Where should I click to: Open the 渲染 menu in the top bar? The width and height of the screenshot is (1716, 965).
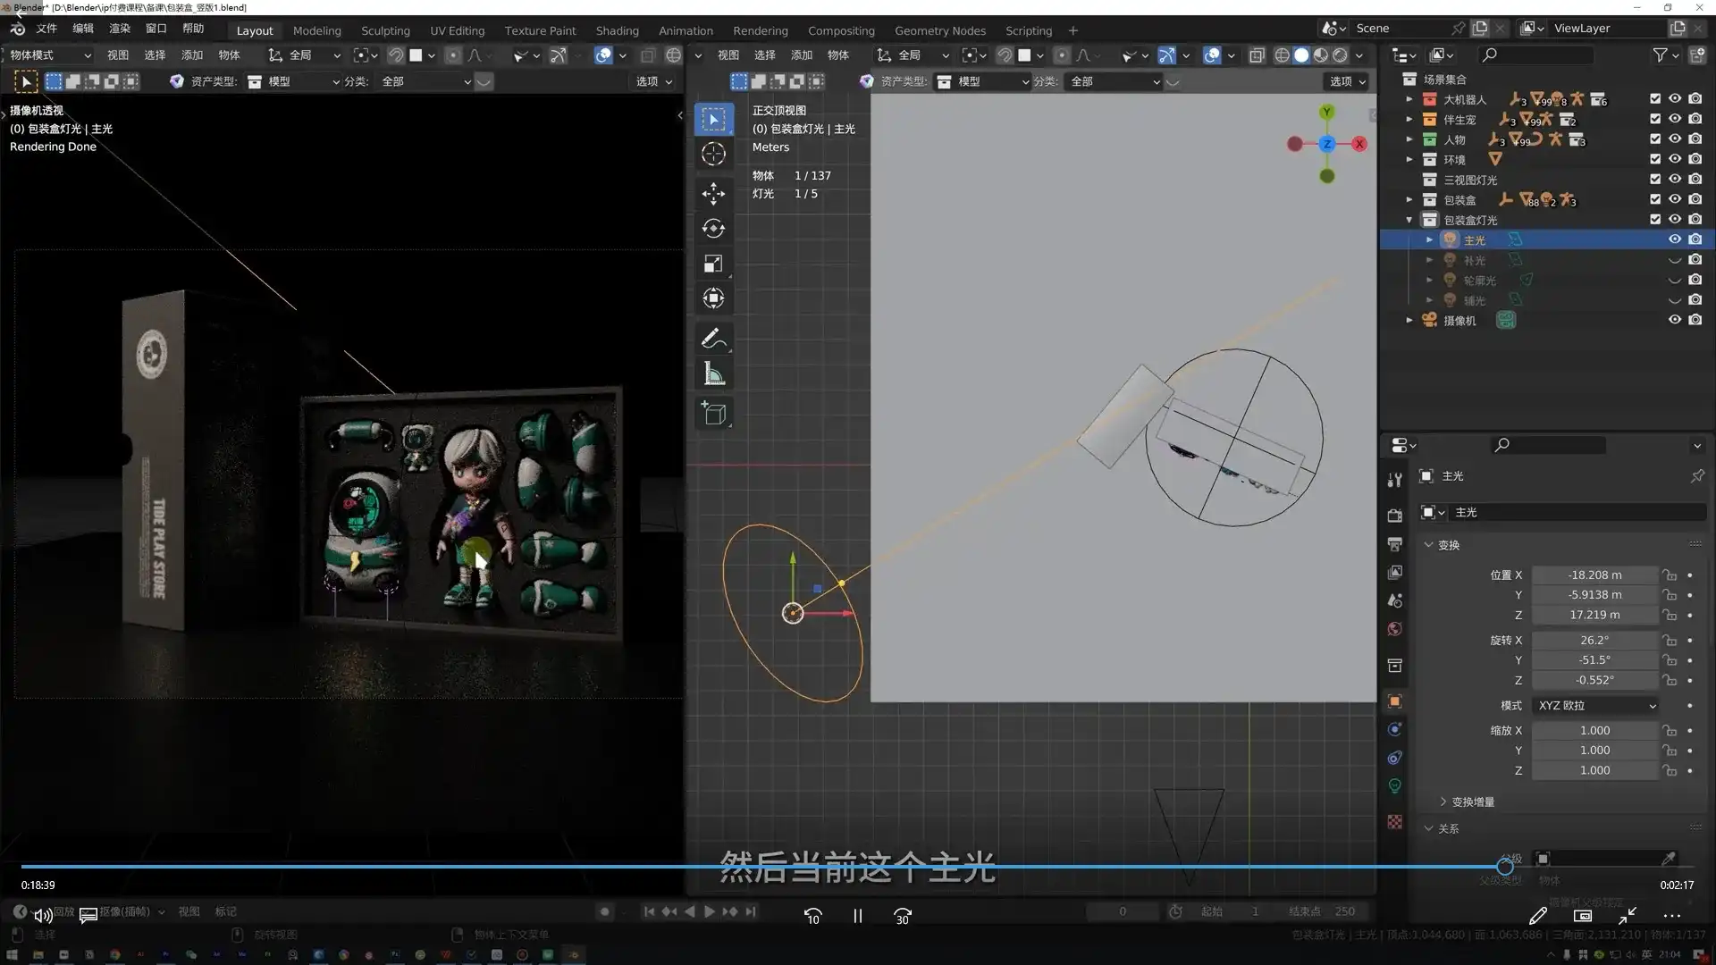click(x=120, y=28)
